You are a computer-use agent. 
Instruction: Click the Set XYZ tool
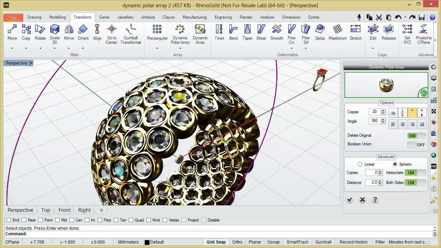tap(407, 30)
